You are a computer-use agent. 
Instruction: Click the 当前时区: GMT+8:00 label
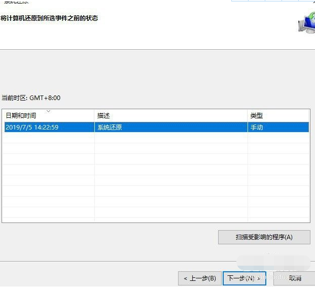[x=31, y=98]
